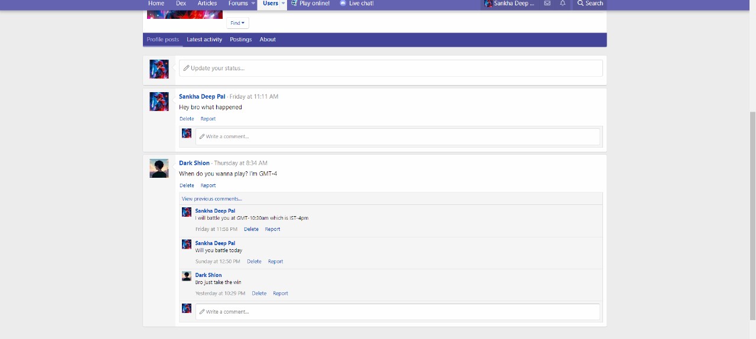Switch to the Postings tab
The image size is (756, 339).
click(x=240, y=40)
